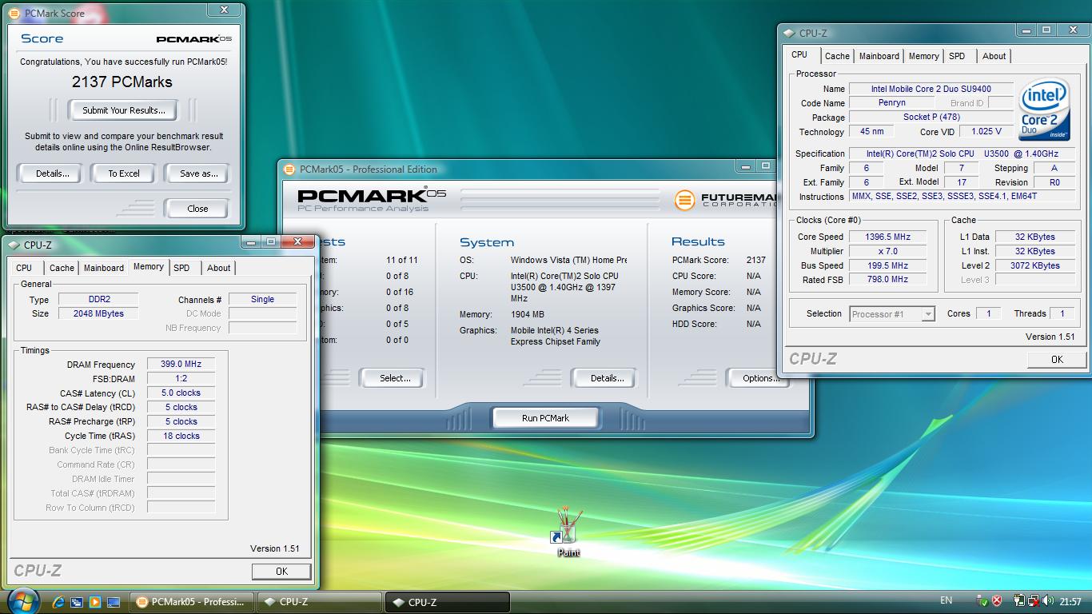Close the PCMark Score dialog with the Close button
Screen dimensions: 1092x614
[x=197, y=209]
